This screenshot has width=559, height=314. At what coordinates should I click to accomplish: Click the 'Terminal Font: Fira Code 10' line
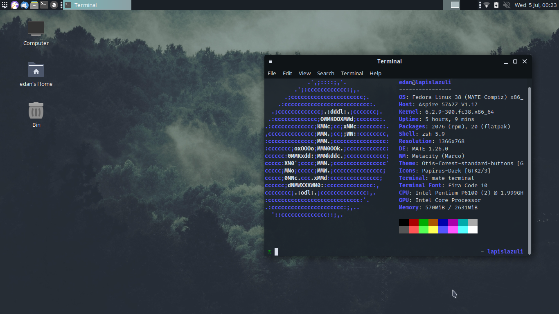click(443, 185)
